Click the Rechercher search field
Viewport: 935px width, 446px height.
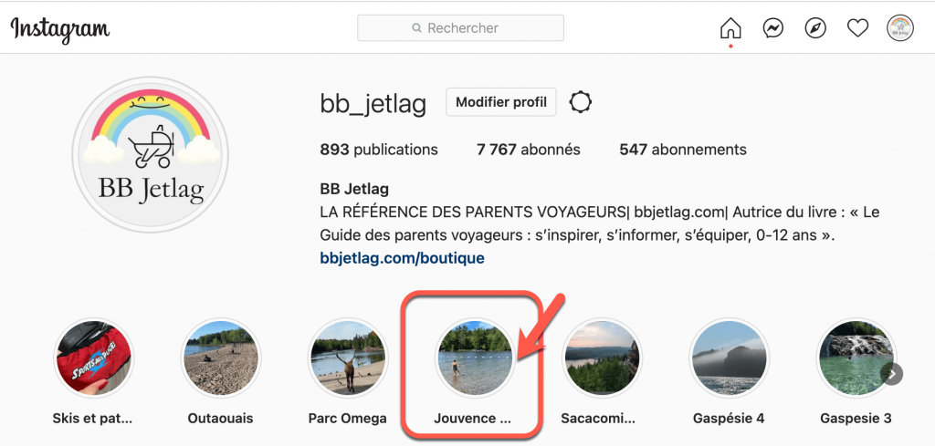click(460, 28)
